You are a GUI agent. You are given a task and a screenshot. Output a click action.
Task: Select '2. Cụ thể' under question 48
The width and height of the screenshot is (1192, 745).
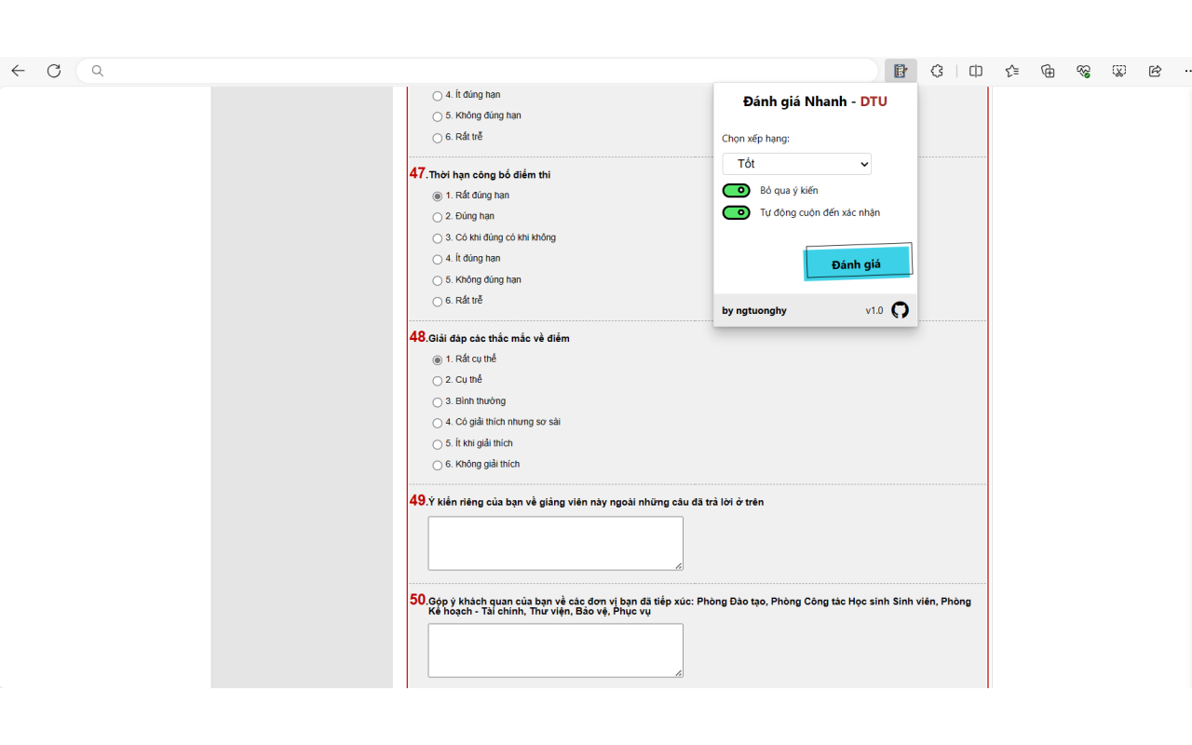(x=438, y=381)
